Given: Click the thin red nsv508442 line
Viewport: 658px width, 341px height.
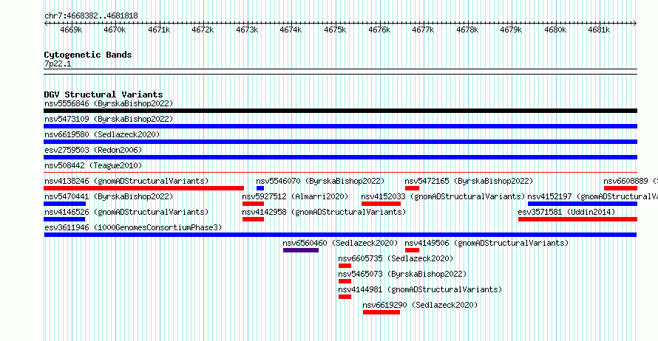Looking at the screenshot, I should (340, 172).
